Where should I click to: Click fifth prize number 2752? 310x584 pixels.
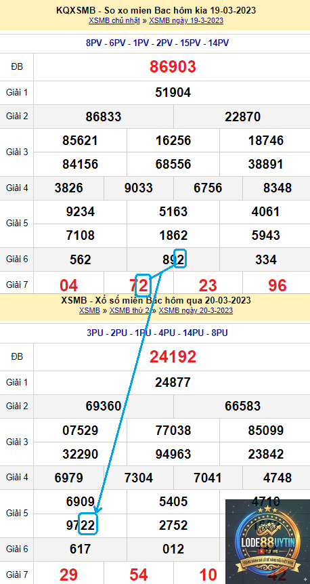click(x=173, y=525)
